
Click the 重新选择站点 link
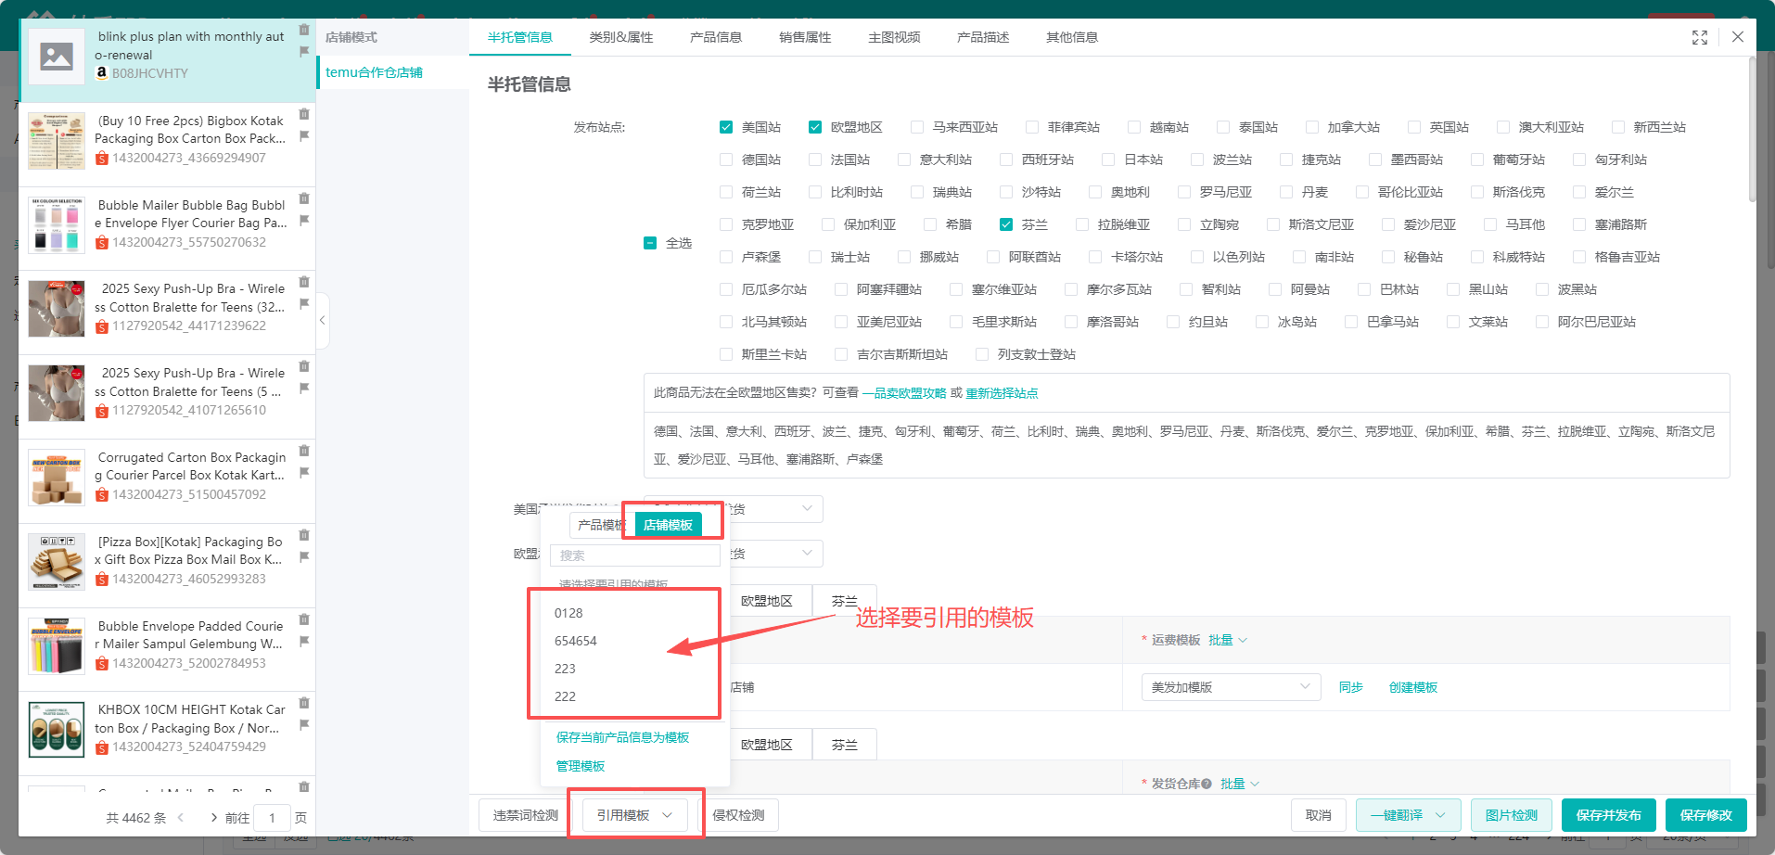point(1002,393)
